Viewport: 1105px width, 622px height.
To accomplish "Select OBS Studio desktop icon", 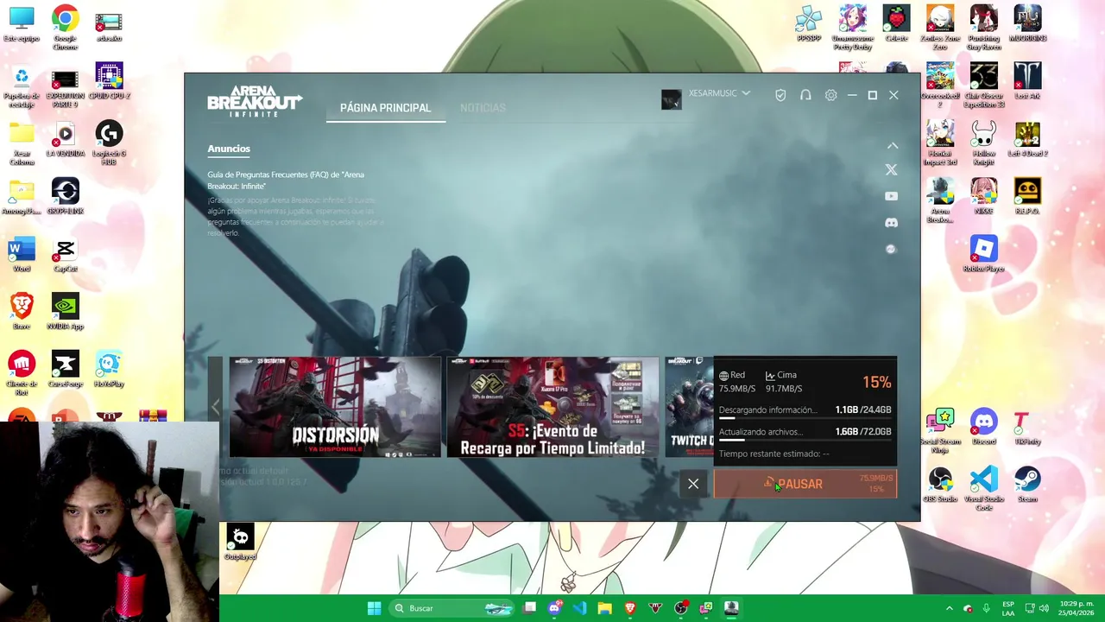I will (940, 485).
